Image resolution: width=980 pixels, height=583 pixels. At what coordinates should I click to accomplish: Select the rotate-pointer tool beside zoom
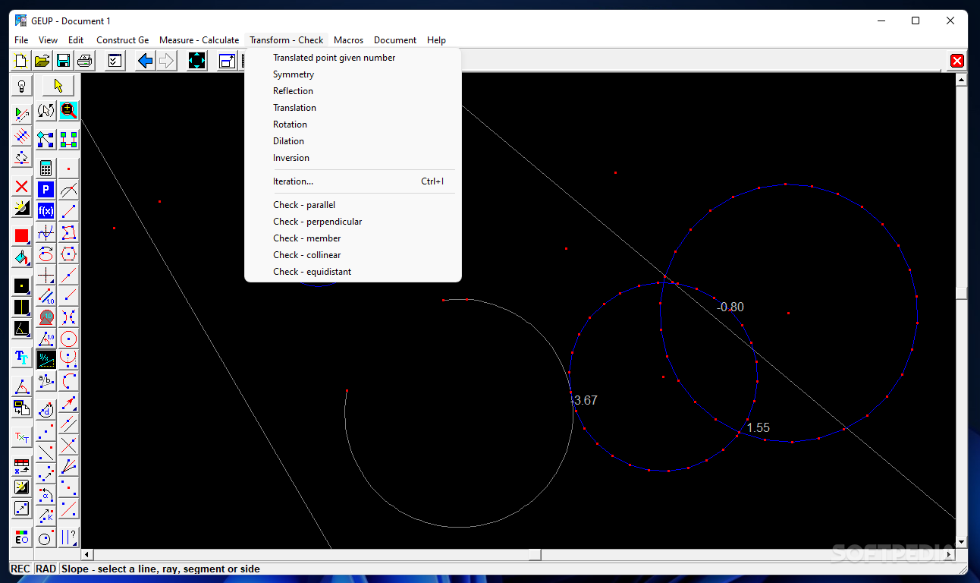point(46,111)
